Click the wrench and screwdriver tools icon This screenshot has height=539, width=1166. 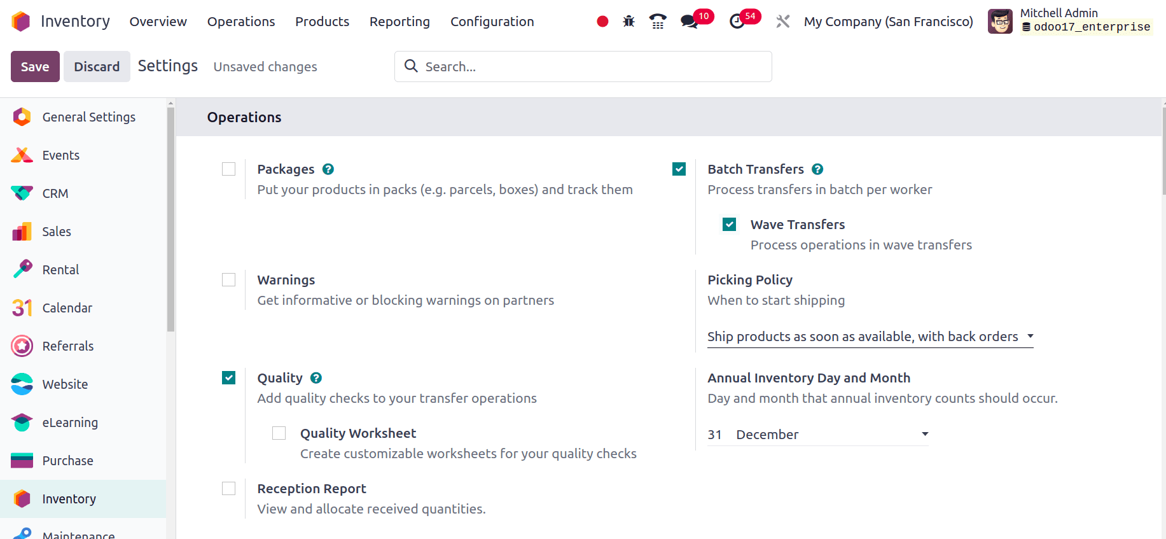pyautogui.click(x=783, y=22)
